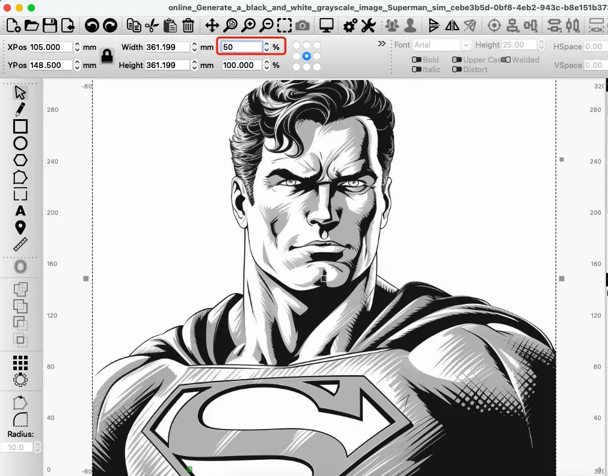Open the Arial font dropdown
608x476 pixels.
click(x=441, y=45)
